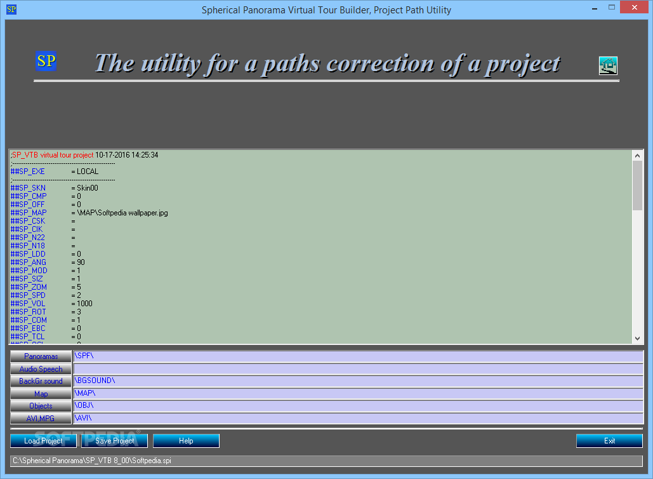Click the Map path button
Screen dimensions: 653x479
tap(41, 393)
